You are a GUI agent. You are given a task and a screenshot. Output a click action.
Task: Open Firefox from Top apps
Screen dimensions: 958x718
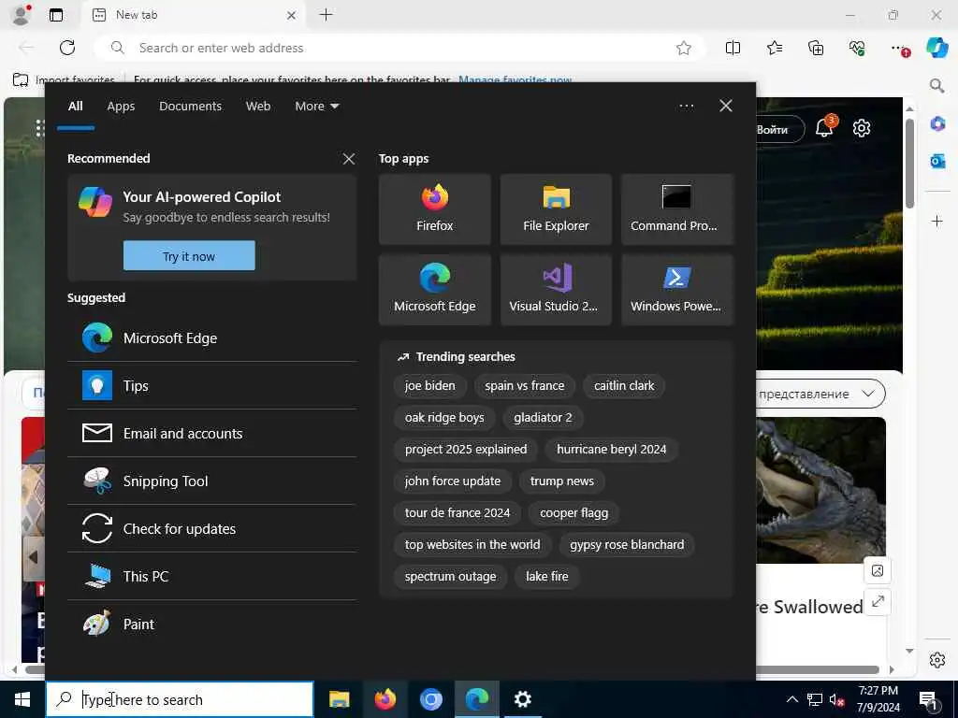pyautogui.click(x=434, y=209)
